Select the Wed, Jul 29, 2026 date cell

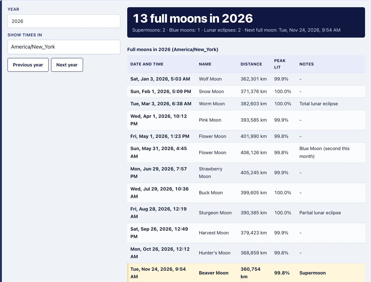pos(159,193)
